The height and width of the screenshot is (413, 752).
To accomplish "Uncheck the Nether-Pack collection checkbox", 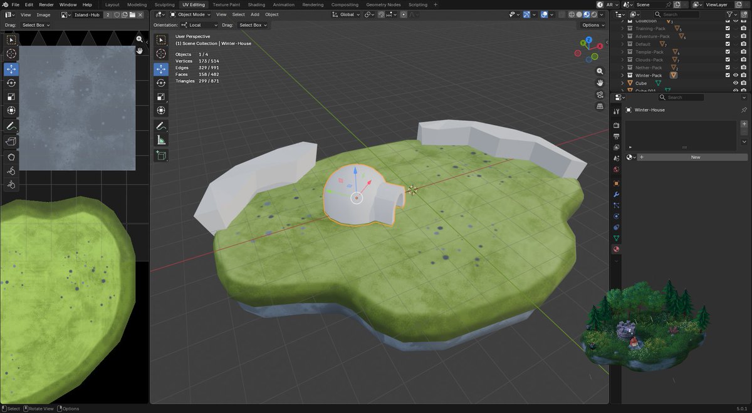I will (728, 68).
